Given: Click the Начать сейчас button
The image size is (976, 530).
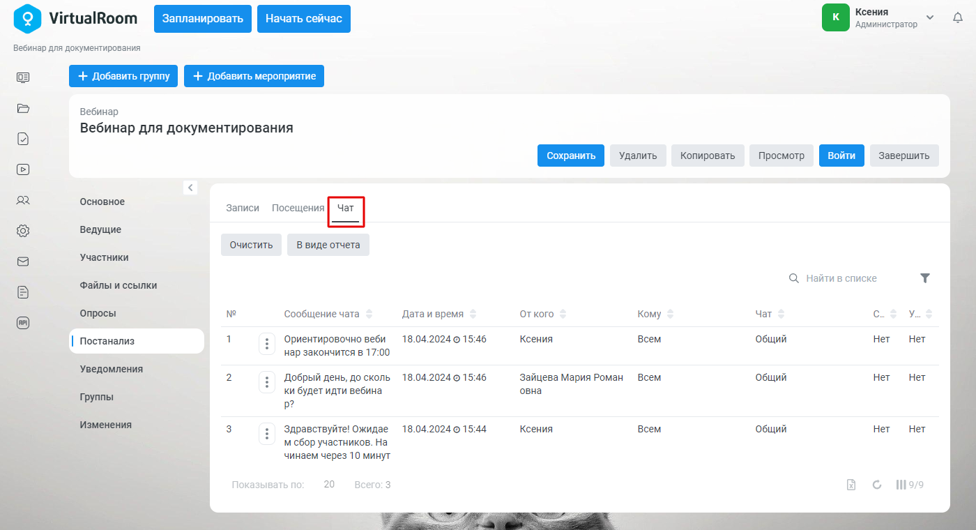Looking at the screenshot, I should tap(304, 19).
